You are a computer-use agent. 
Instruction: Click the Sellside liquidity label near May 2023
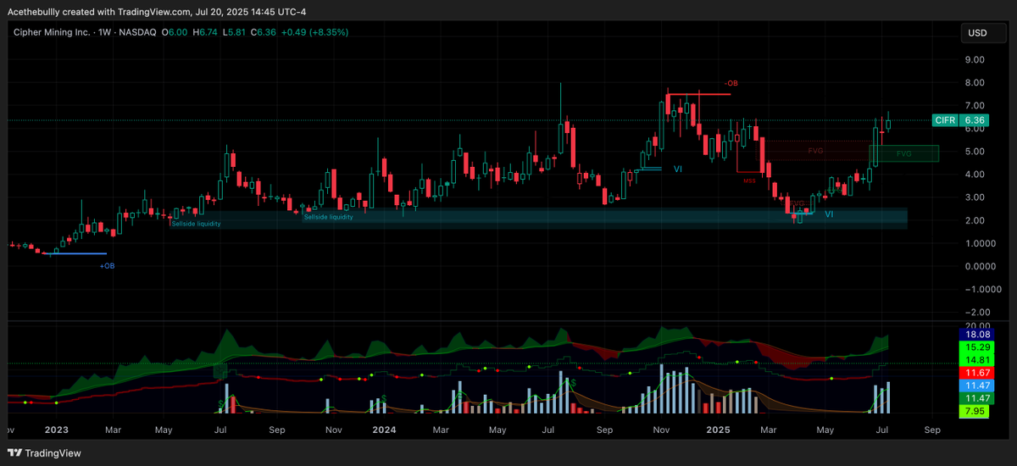196,224
